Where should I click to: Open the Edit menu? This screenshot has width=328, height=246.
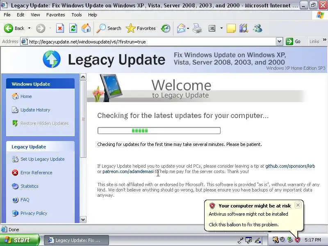(x=20, y=15)
